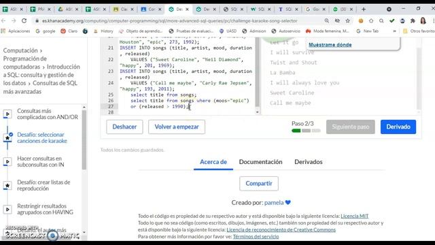The height and width of the screenshot is (245, 435).
Task: Go back to the previous page
Action: [x=3, y=20]
